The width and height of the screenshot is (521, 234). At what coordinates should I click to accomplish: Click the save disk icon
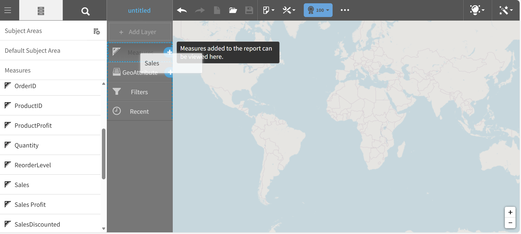(x=249, y=10)
